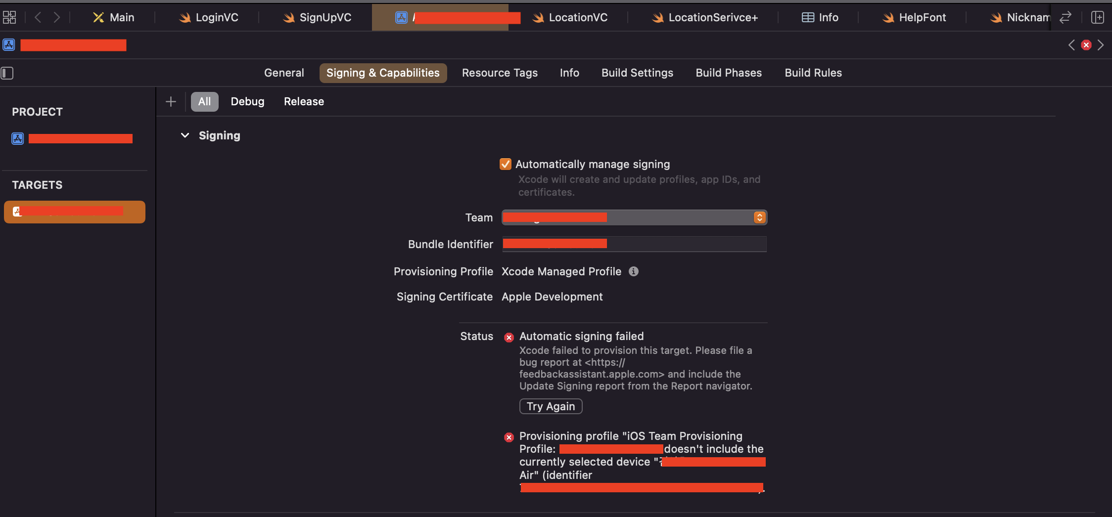Viewport: 1112px width, 517px height.
Task: Switch to the SignUpVC tab
Action: click(317, 17)
